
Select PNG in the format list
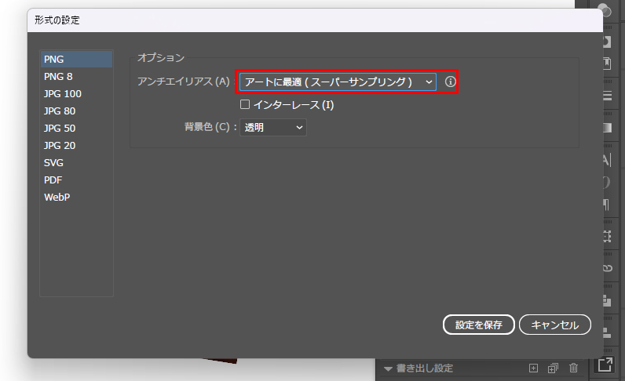[x=76, y=59]
